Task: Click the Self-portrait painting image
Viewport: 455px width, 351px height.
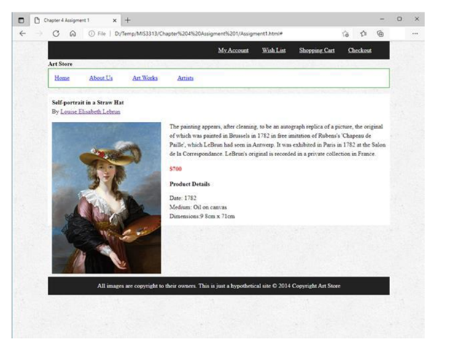Action: 106,198
